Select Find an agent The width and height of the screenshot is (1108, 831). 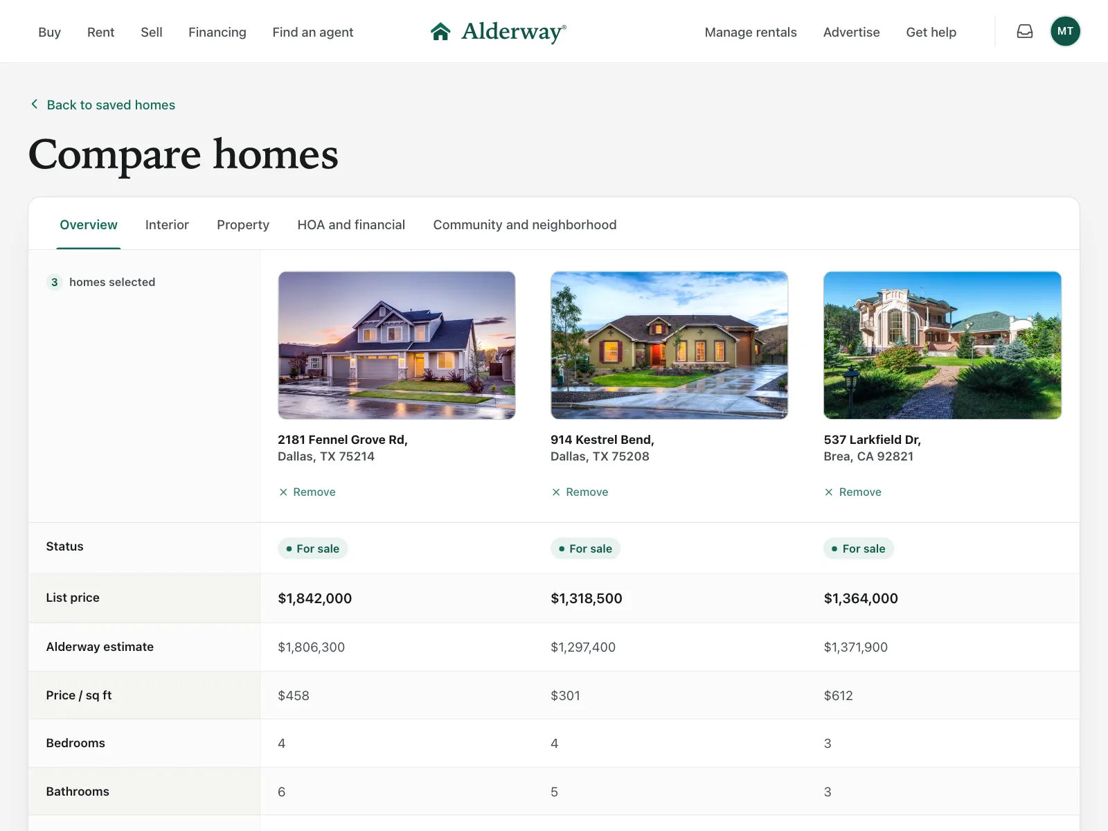[312, 32]
